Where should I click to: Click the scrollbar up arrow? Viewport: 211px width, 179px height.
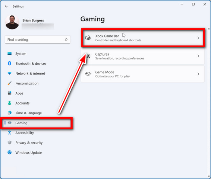pos(209,29)
